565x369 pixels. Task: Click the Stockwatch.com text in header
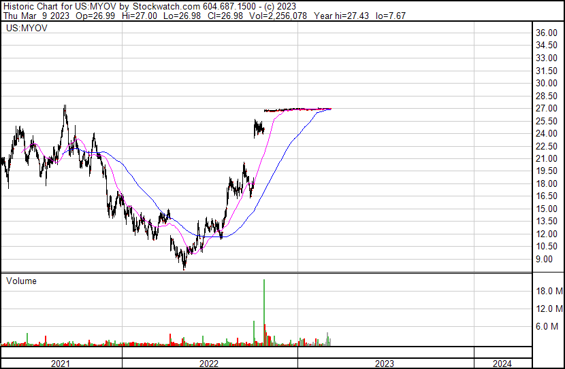165,6
